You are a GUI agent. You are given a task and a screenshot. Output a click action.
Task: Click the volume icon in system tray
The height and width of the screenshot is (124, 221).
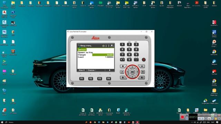pyautogui.click(x=195, y=122)
